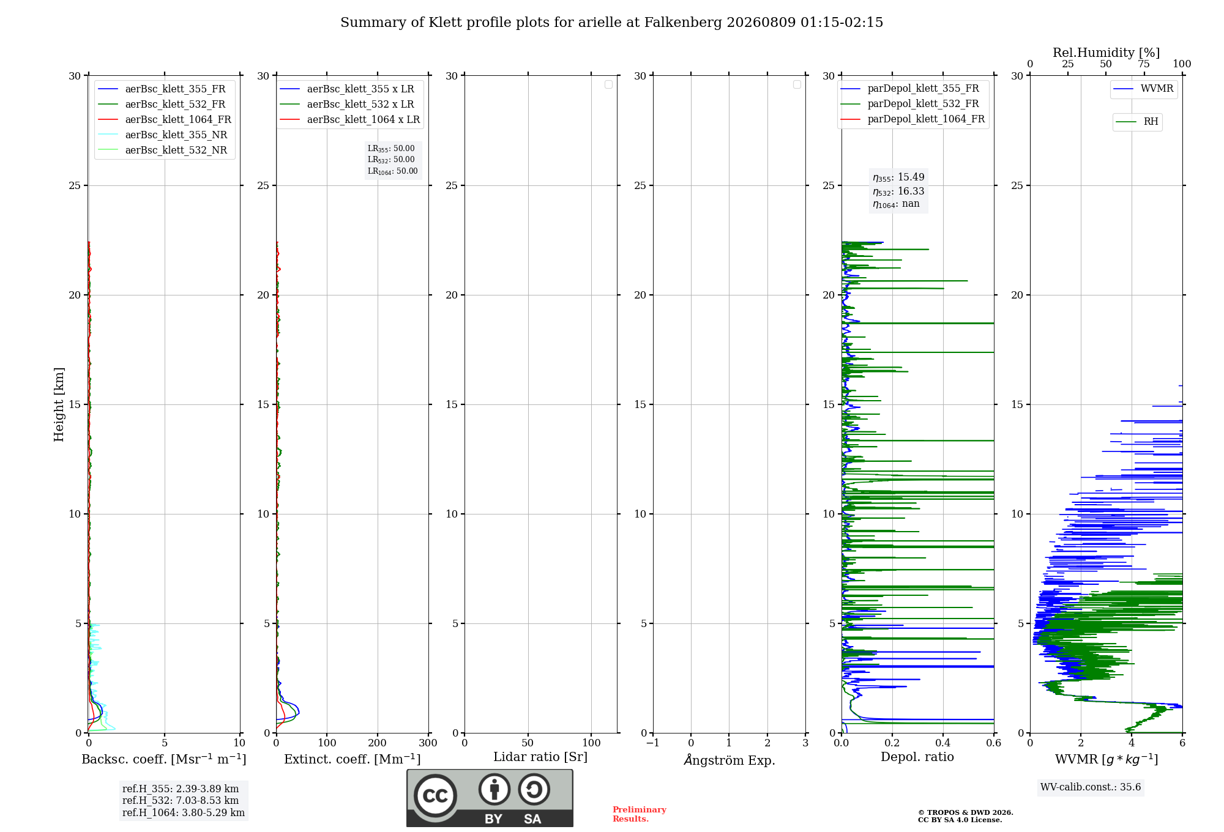Click the empty legend box in Ångström Exp. panel
Screen dimensions: 1224x832
[797, 84]
